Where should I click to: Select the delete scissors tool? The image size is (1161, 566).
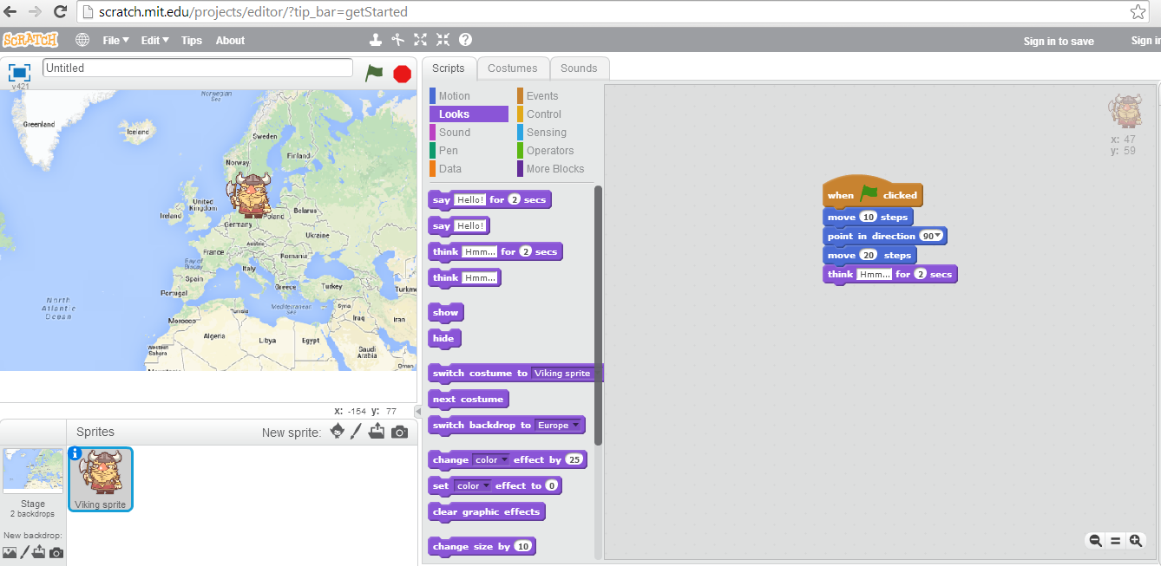point(397,39)
